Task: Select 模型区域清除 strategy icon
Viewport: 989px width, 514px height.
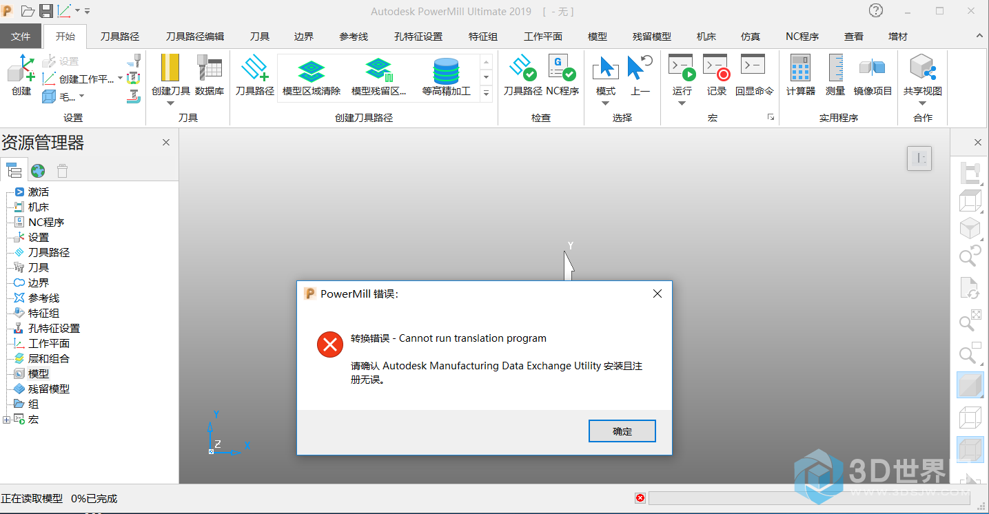Action: tap(312, 71)
